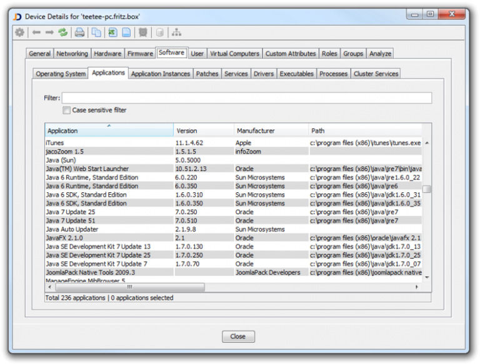The width and height of the screenshot is (480, 364).
Task: Sort by the Manufacturer column header
Action: point(270,130)
